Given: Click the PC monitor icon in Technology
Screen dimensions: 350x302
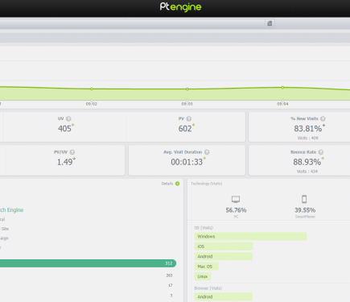Looking at the screenshot, I should [236, 199].
